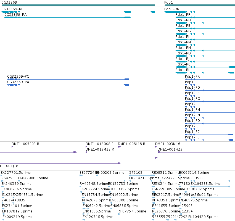Choose the Pdp1-PG CDS name
Image resolution: width=235 pixels, height=221 pixels.
[x=192, y=99]
